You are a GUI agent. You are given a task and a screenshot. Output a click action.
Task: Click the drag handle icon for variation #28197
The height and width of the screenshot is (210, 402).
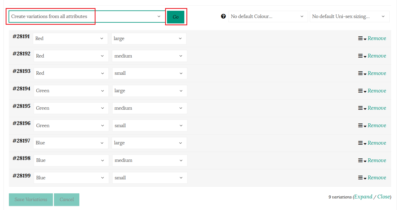pyautogui.click(x=360, y=143)
